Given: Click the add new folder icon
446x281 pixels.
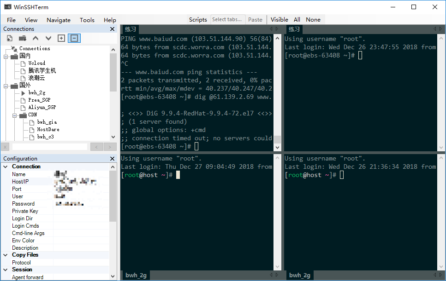Looking at the screenshot, I should pyautogui.click(x=23, y=38).
